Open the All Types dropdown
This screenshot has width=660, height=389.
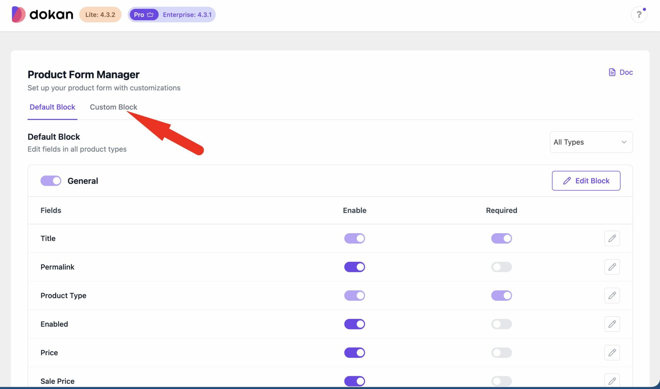(591, 142)
